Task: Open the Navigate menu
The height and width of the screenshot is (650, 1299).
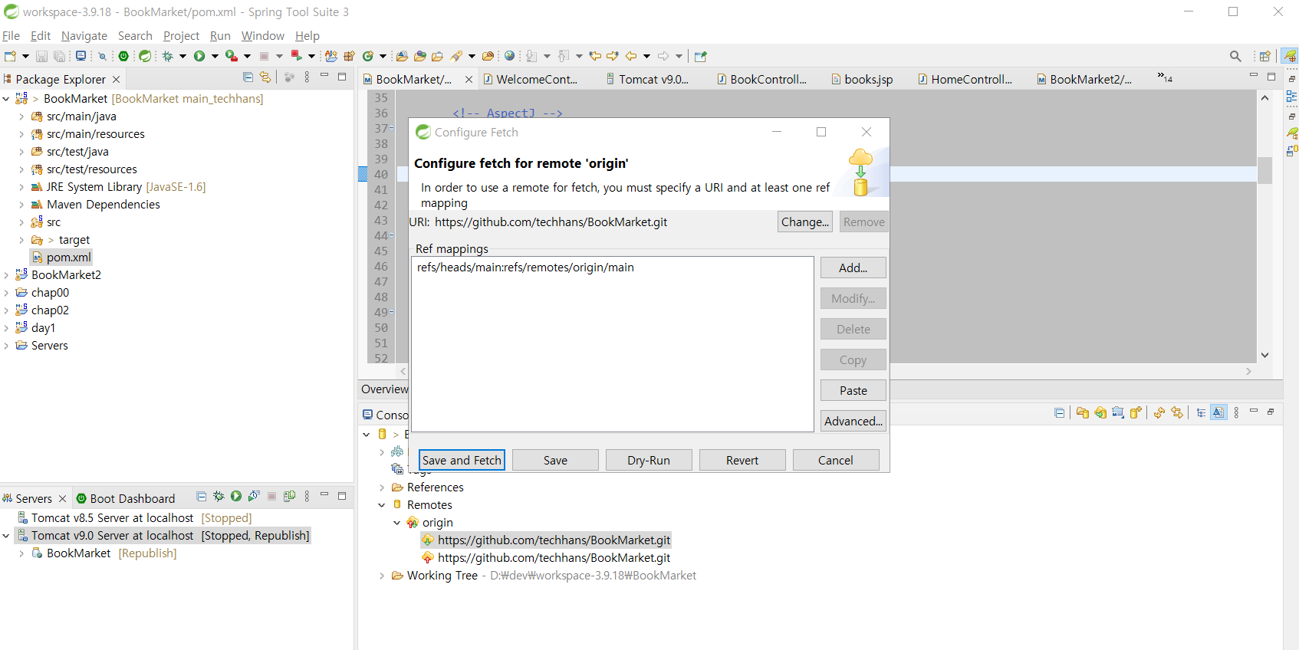Action: click(x=84, y=36)
